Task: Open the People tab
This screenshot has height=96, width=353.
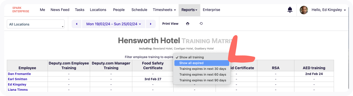Action: (x=119, y=10)
